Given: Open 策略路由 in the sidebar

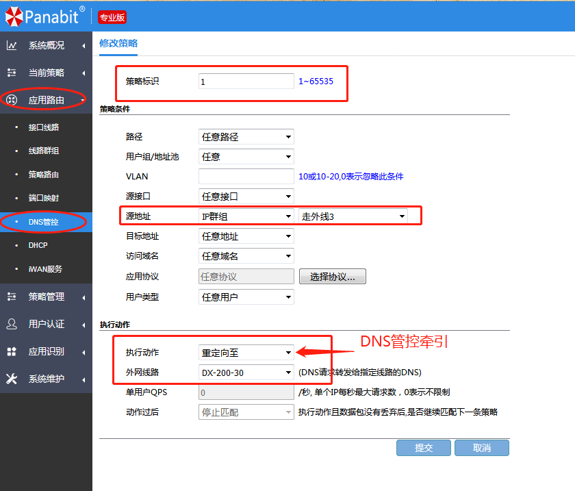Looking at the screenshot, I should click(44, 175).
